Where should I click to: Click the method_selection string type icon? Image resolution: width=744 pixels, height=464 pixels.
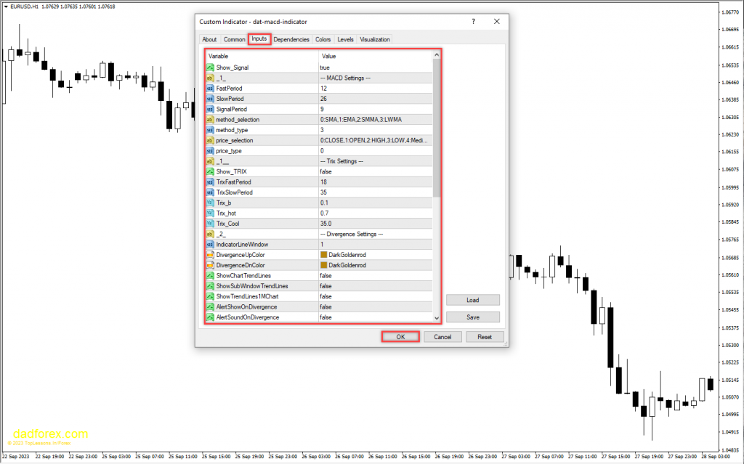coord(210,120)
